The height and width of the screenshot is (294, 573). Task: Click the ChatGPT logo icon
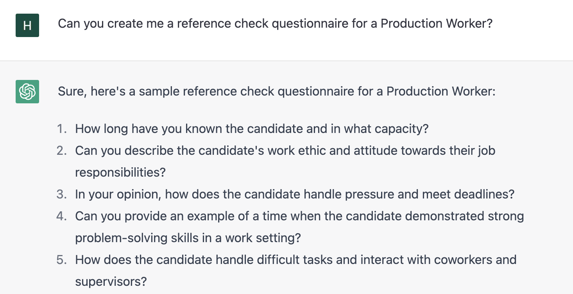pos(27,92)
